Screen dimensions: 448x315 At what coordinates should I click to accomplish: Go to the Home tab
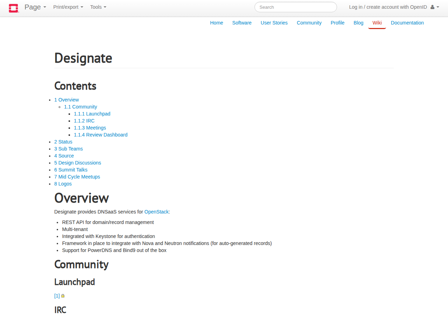[x=217, y=23]
